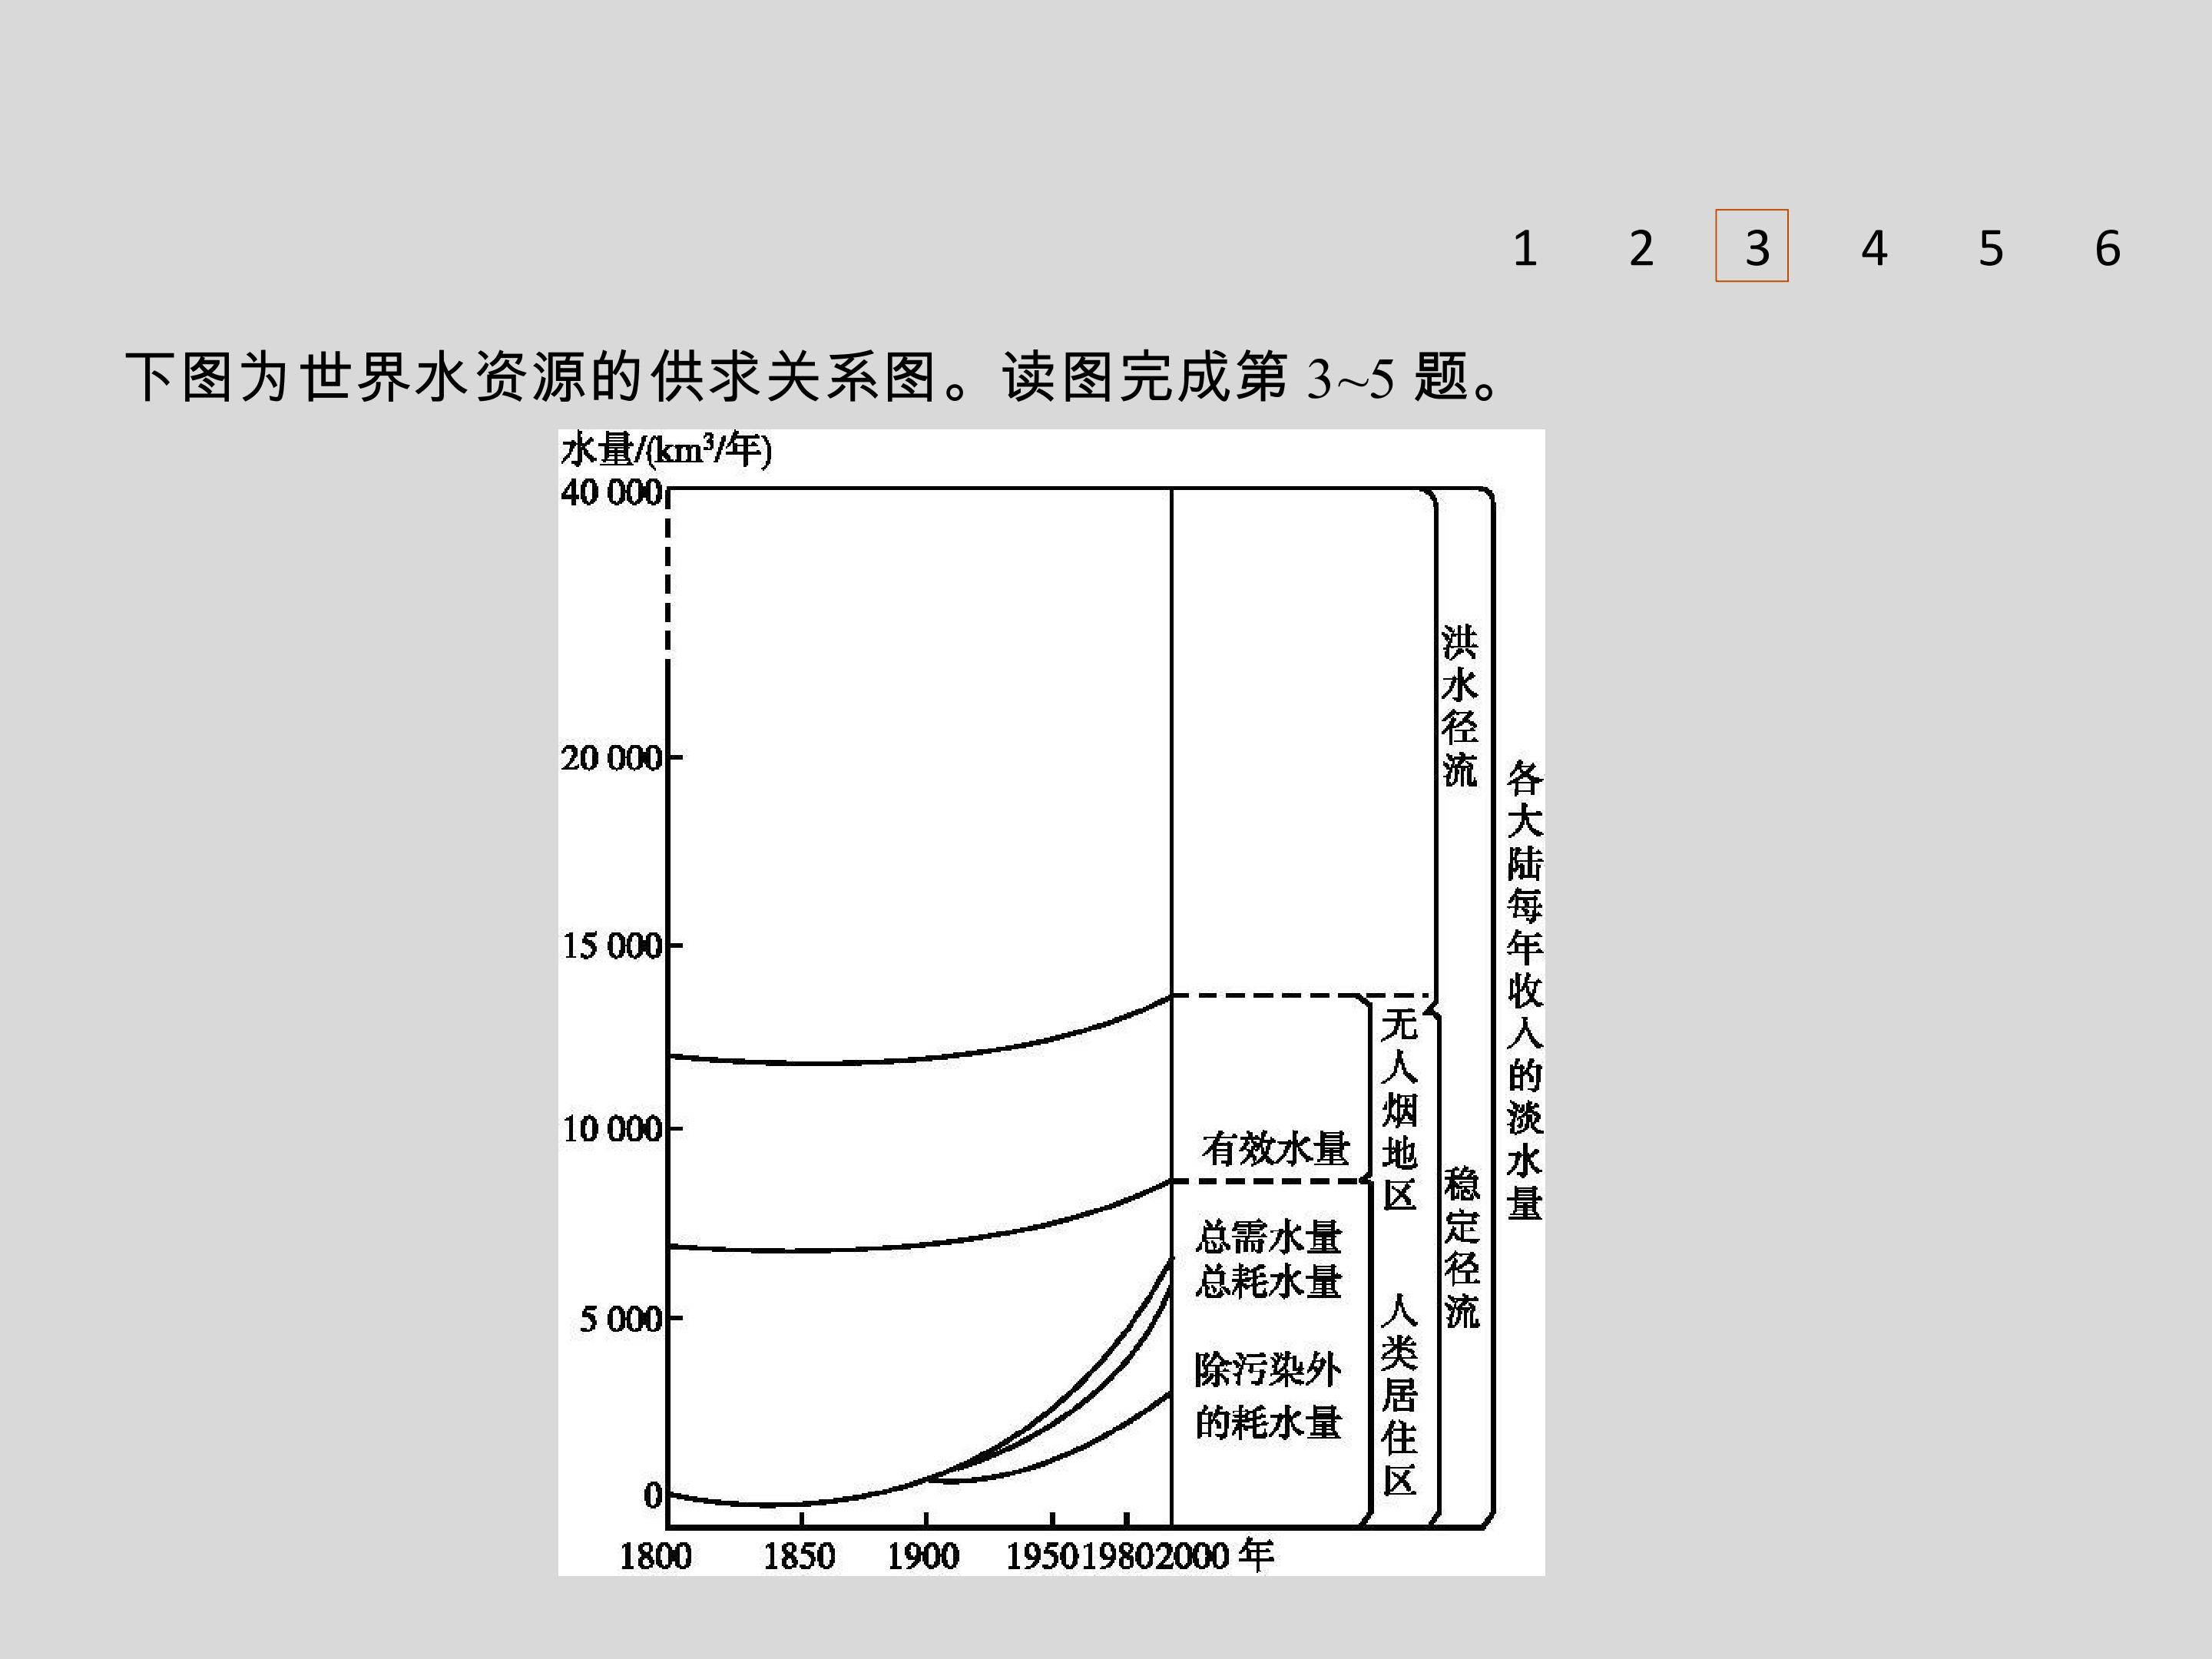Click the water supply-demand chart image
Screen dimensions: 2212x1659
pyautogui.click(x=1051, y=1002)
